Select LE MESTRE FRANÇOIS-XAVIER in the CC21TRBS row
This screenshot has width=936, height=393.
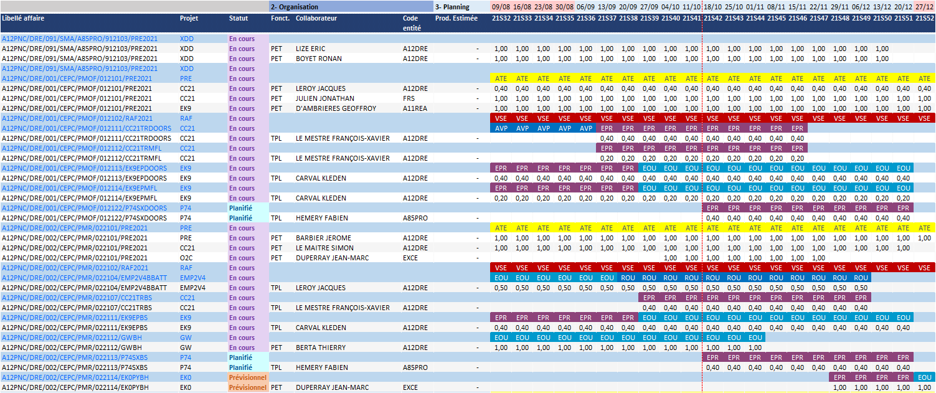[343, 308]
